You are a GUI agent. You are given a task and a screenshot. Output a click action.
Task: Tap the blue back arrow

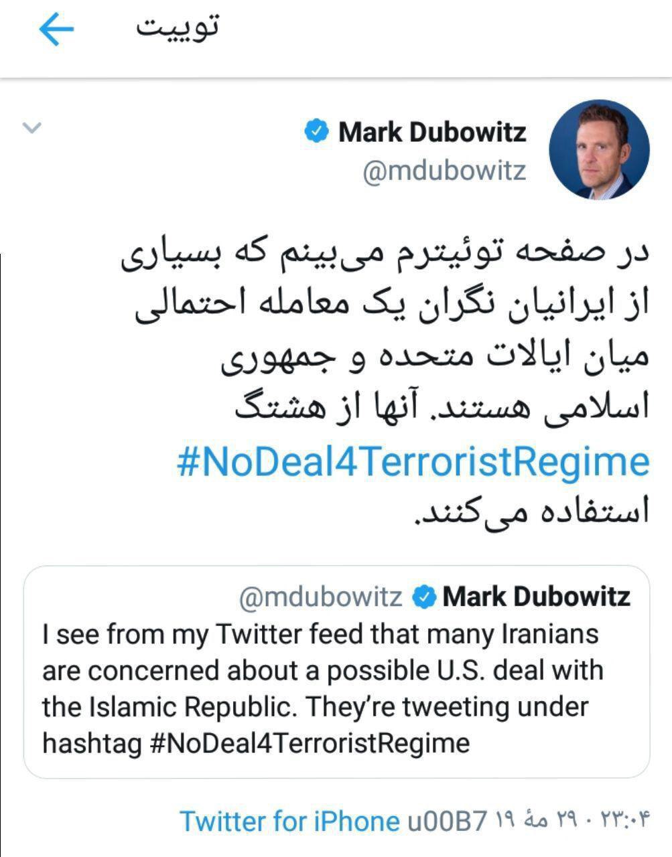point(56,30)
